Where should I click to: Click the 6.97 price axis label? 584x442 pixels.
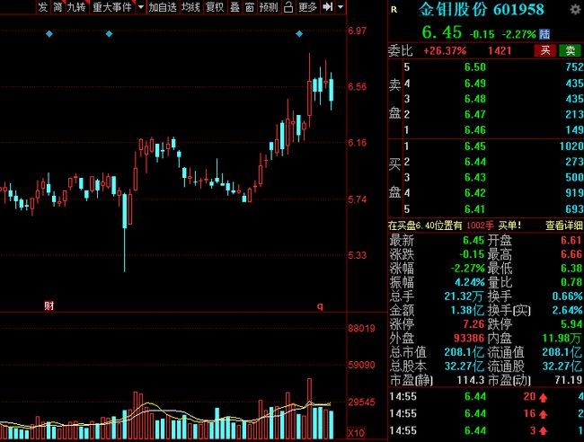[357, 31]
